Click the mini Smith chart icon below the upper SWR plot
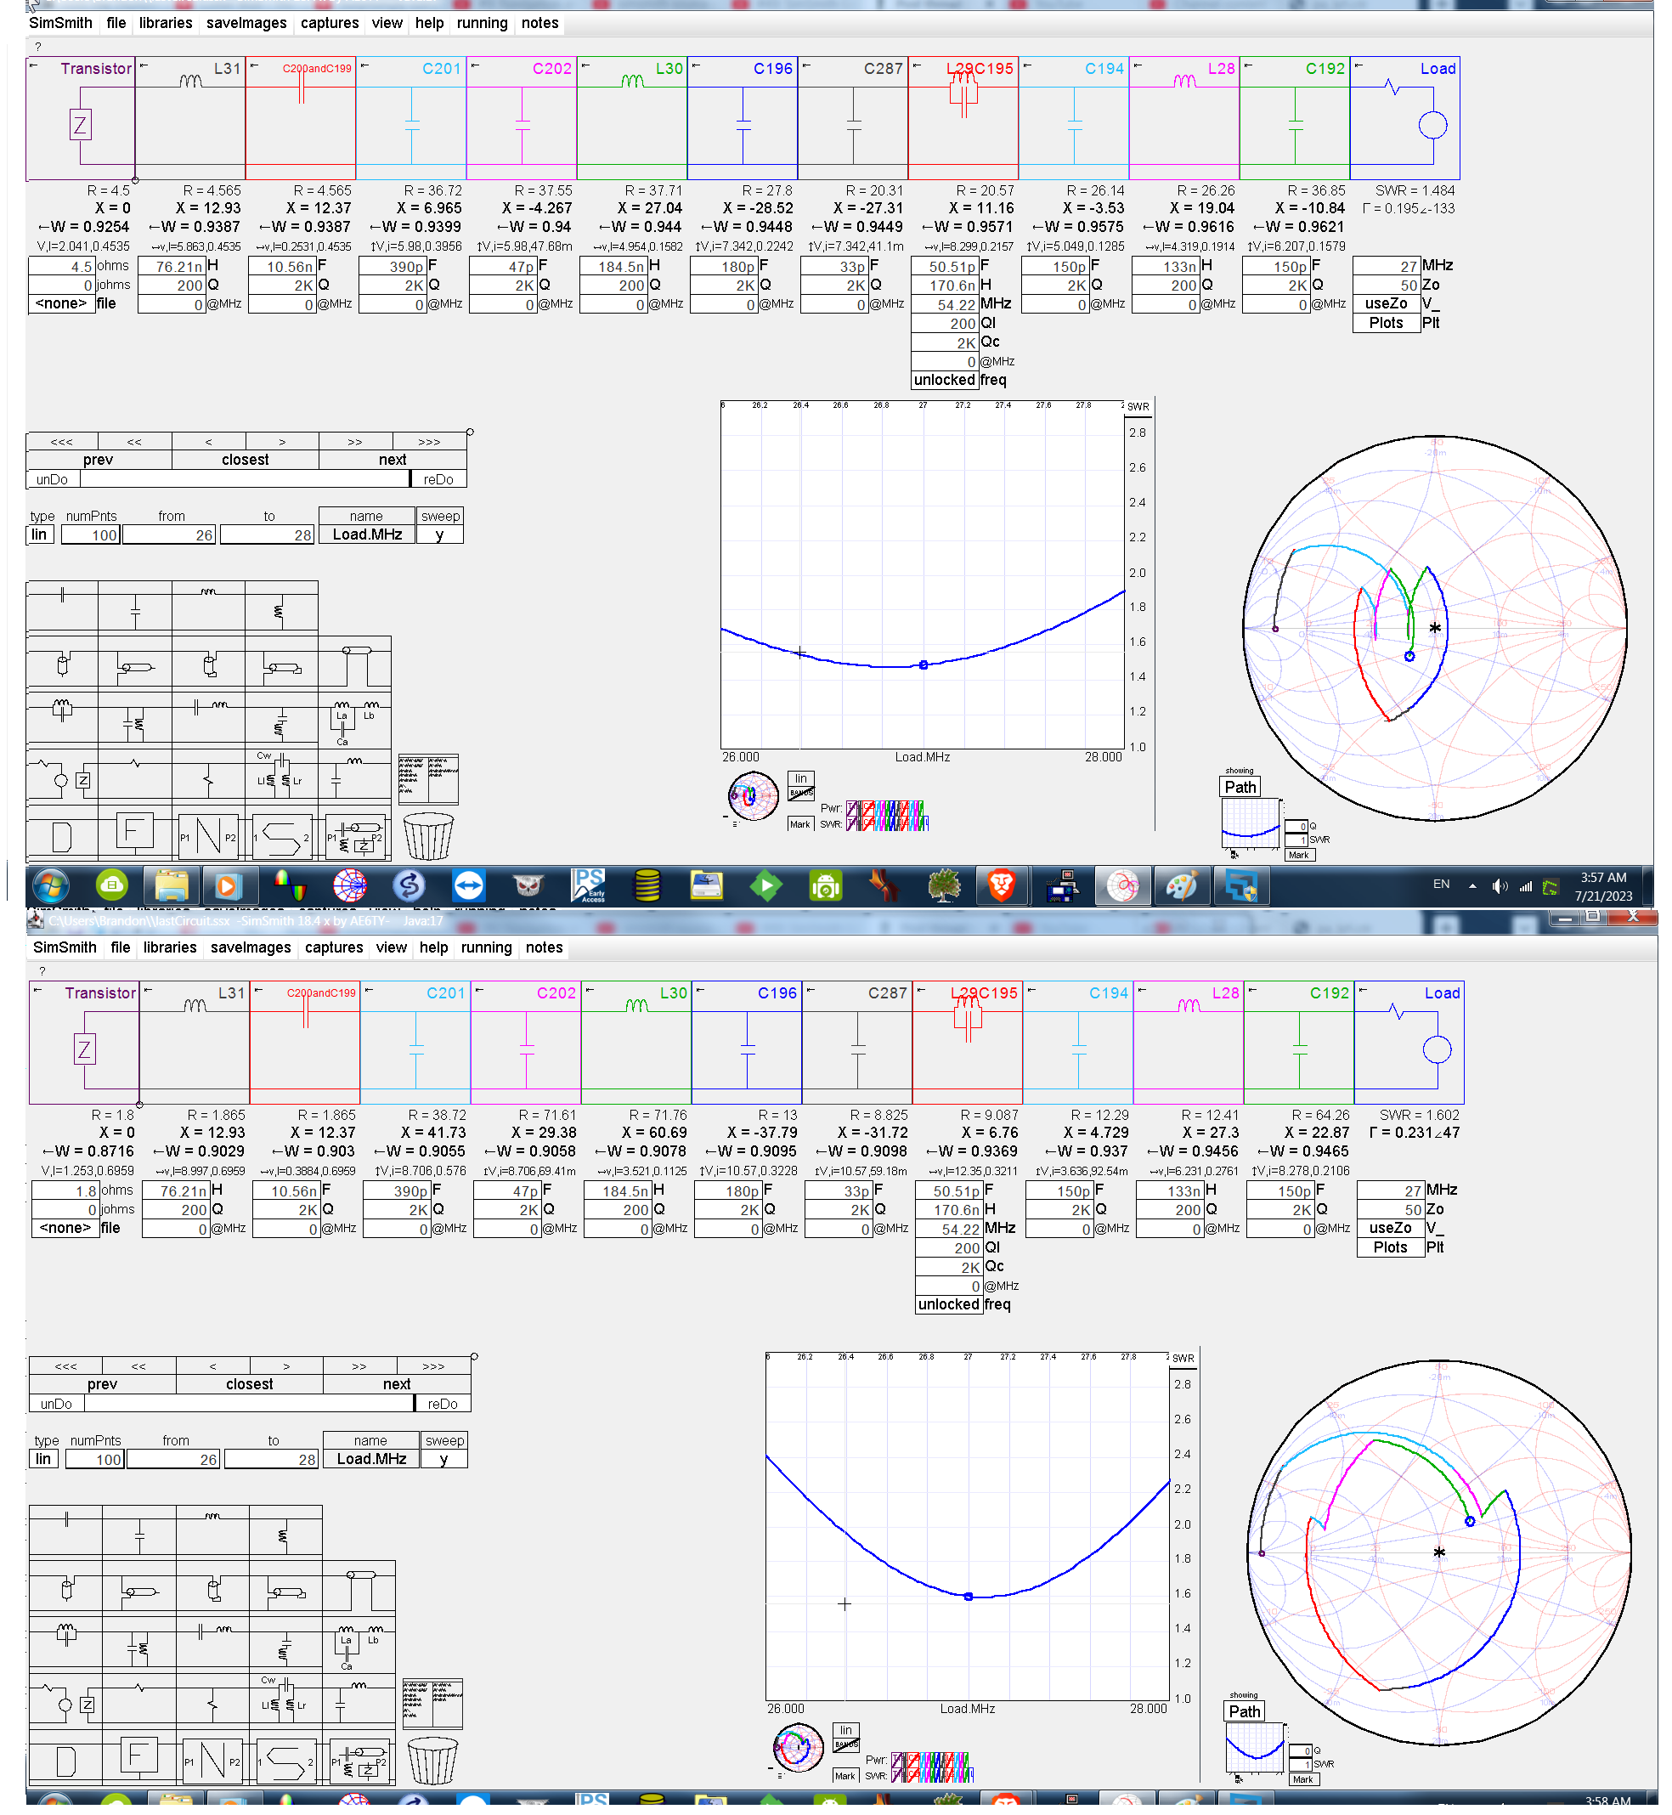1672x1815 pixels. (754, 798)
